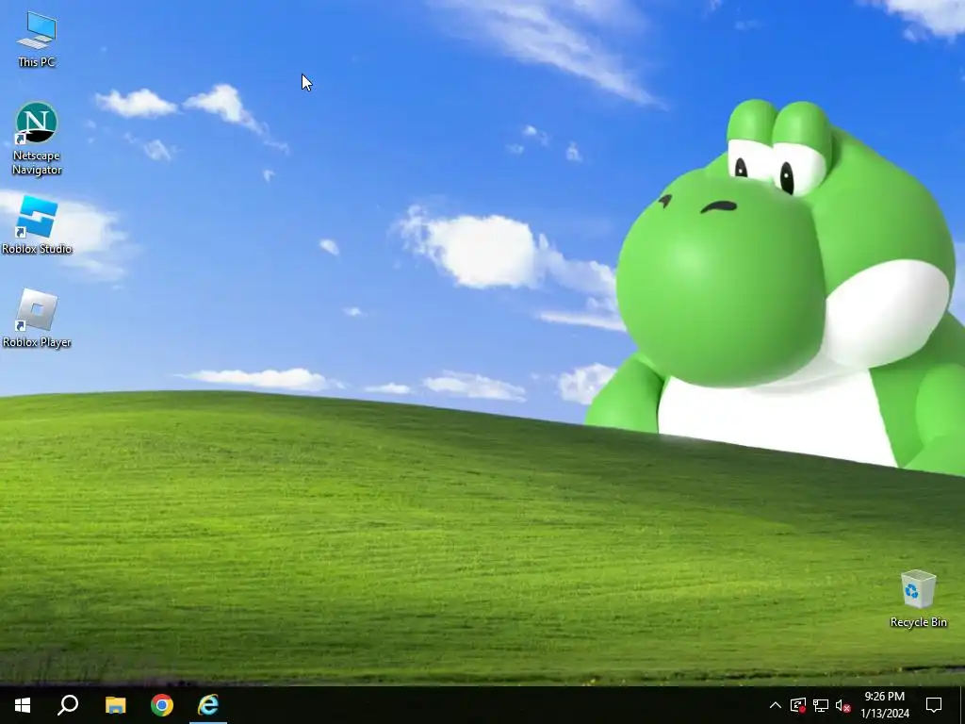
Task: Open the Action Center notifications icon
Action: coord(934,705)
